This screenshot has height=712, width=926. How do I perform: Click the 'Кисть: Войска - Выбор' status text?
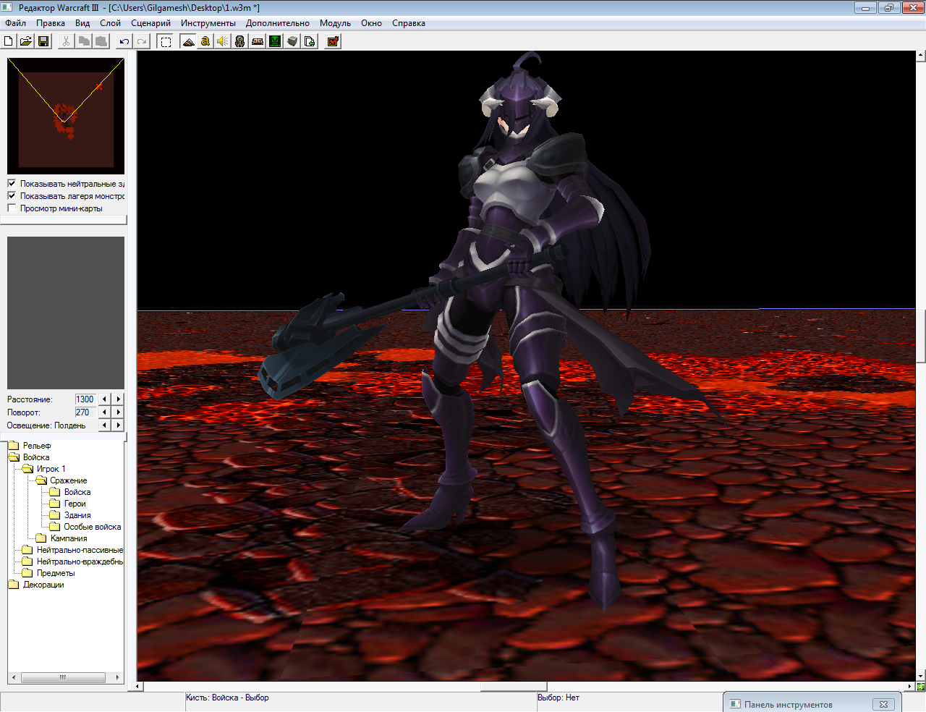[x=227, y=698]
